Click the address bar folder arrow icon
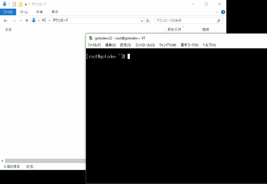267x184 pixels. click(34, 20)
